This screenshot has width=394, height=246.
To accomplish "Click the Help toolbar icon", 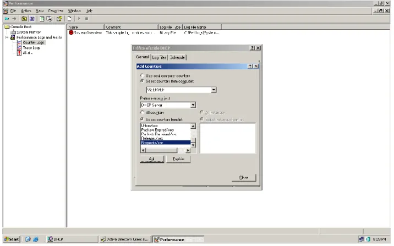I will (59, 19).
